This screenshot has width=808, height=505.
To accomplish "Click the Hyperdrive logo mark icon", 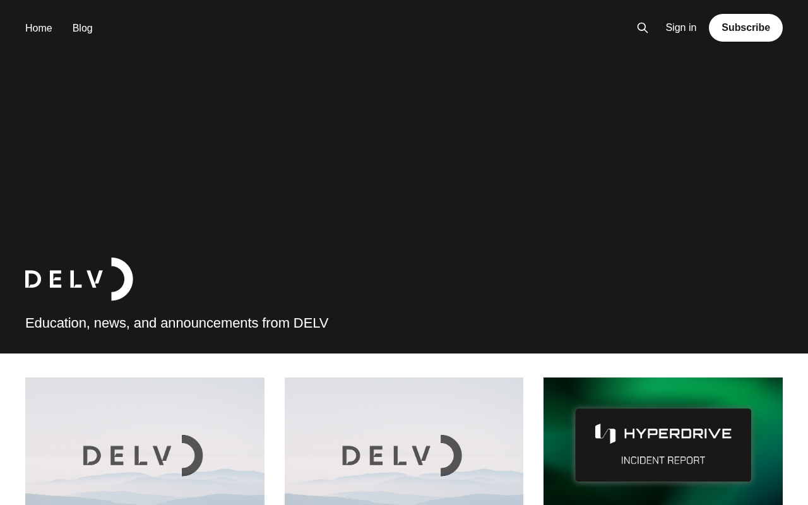I will [605, 434].
